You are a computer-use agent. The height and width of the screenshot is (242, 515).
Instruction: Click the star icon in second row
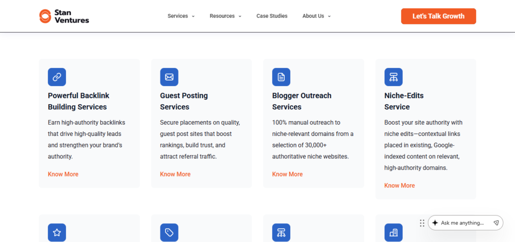tap(57, 232)
